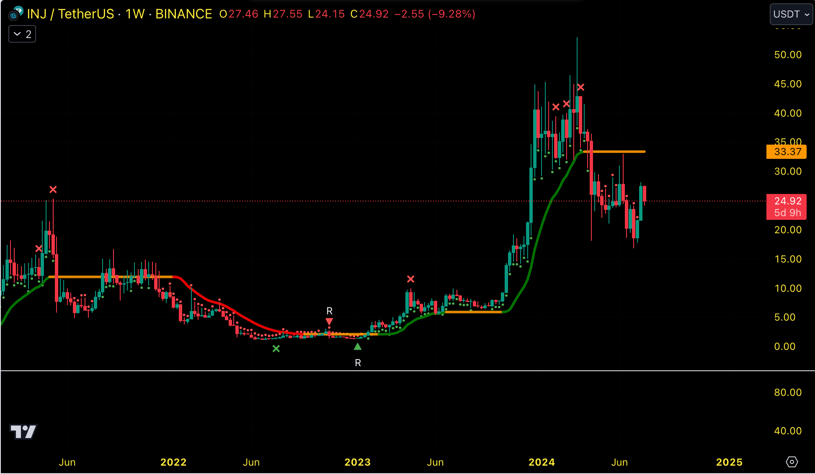Click the 2022 label on the time axis
Image resolution: width=815 pixels, height=474 pixels.
point(173,462)
